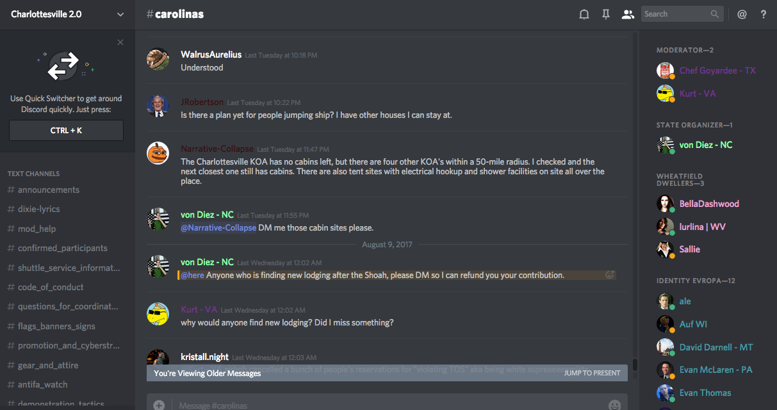Click the @Narrative-Collapse mention link

pos(218,227)
